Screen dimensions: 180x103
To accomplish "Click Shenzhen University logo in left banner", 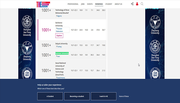I will (27, 73).
